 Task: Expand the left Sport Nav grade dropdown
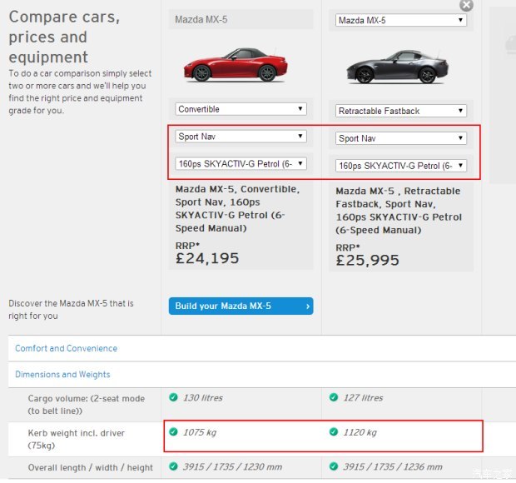(x=241, y=137)
